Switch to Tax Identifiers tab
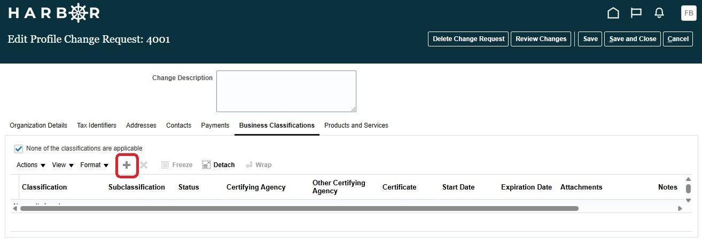702x244 pixels. [x=97, y=125]
